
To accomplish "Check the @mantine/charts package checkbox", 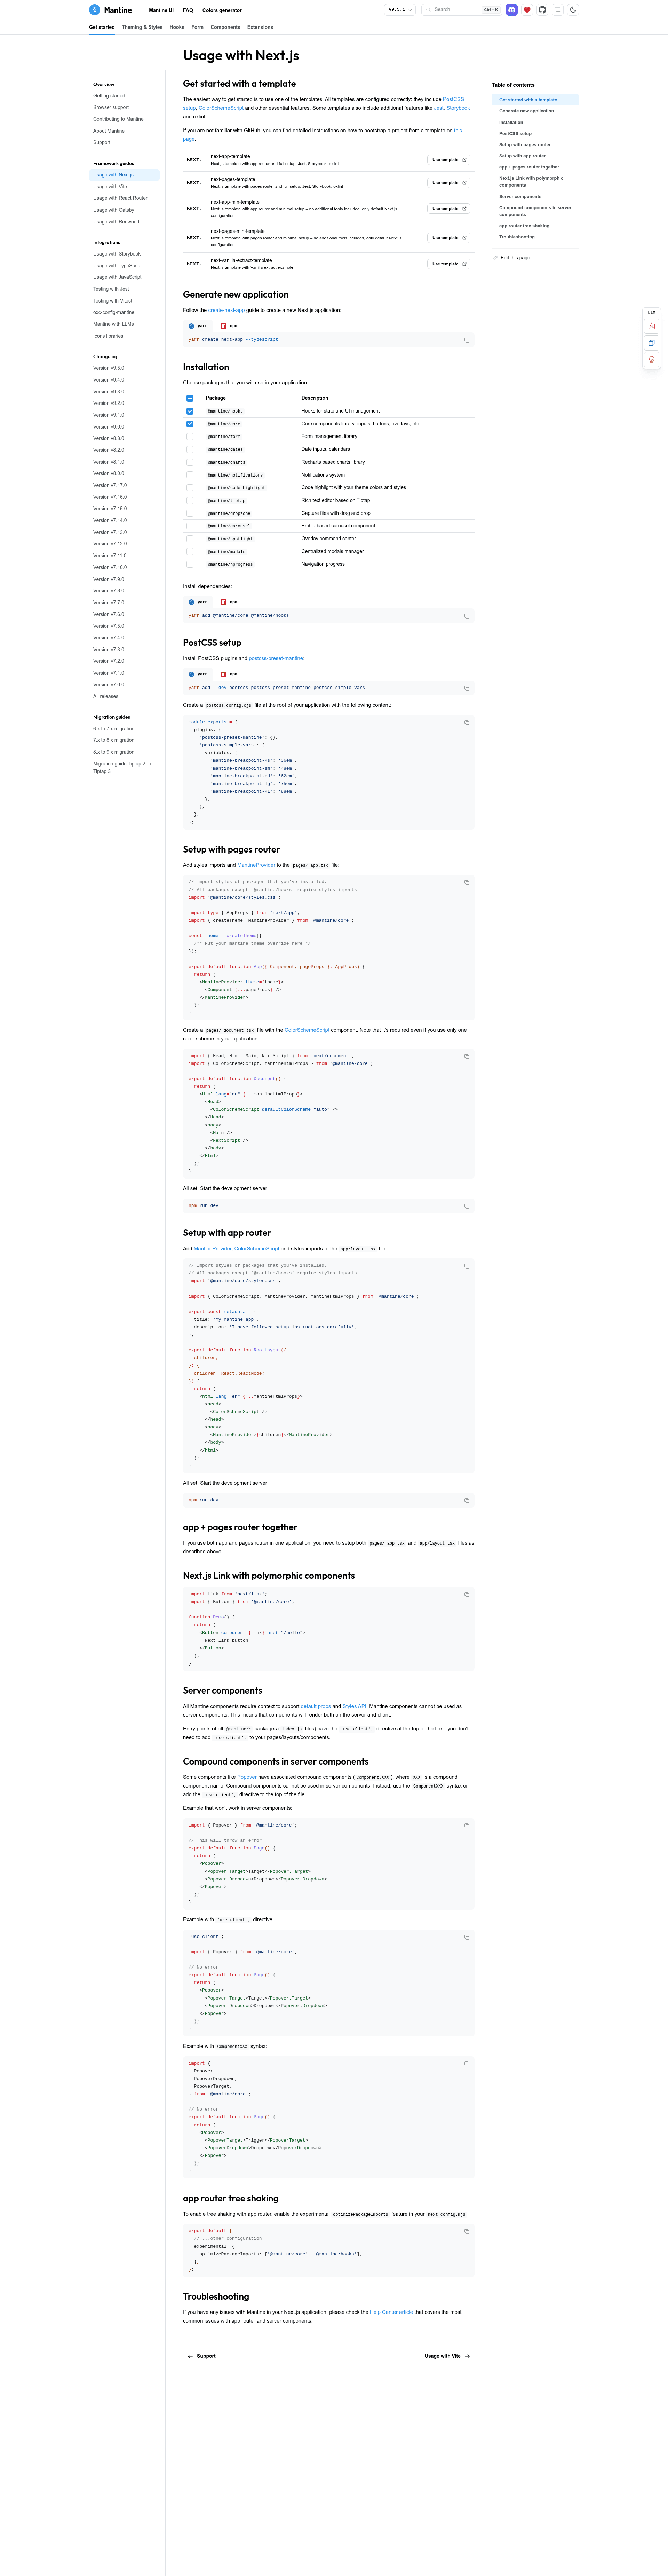I will click(190, 462).
